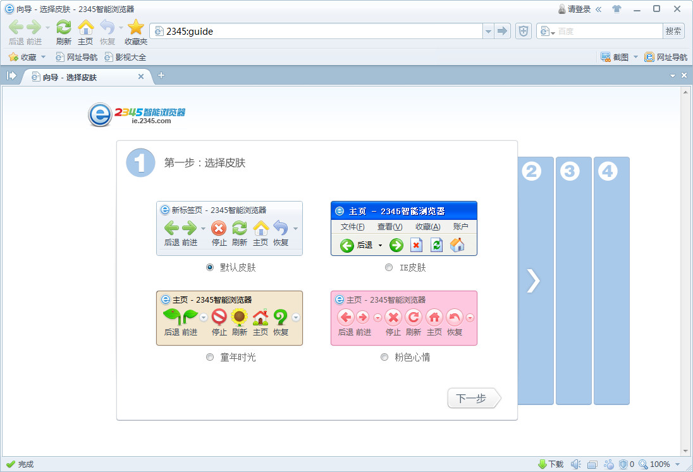
Task: Jump to the step 4 panel
Action: click(x=611, y=281)
